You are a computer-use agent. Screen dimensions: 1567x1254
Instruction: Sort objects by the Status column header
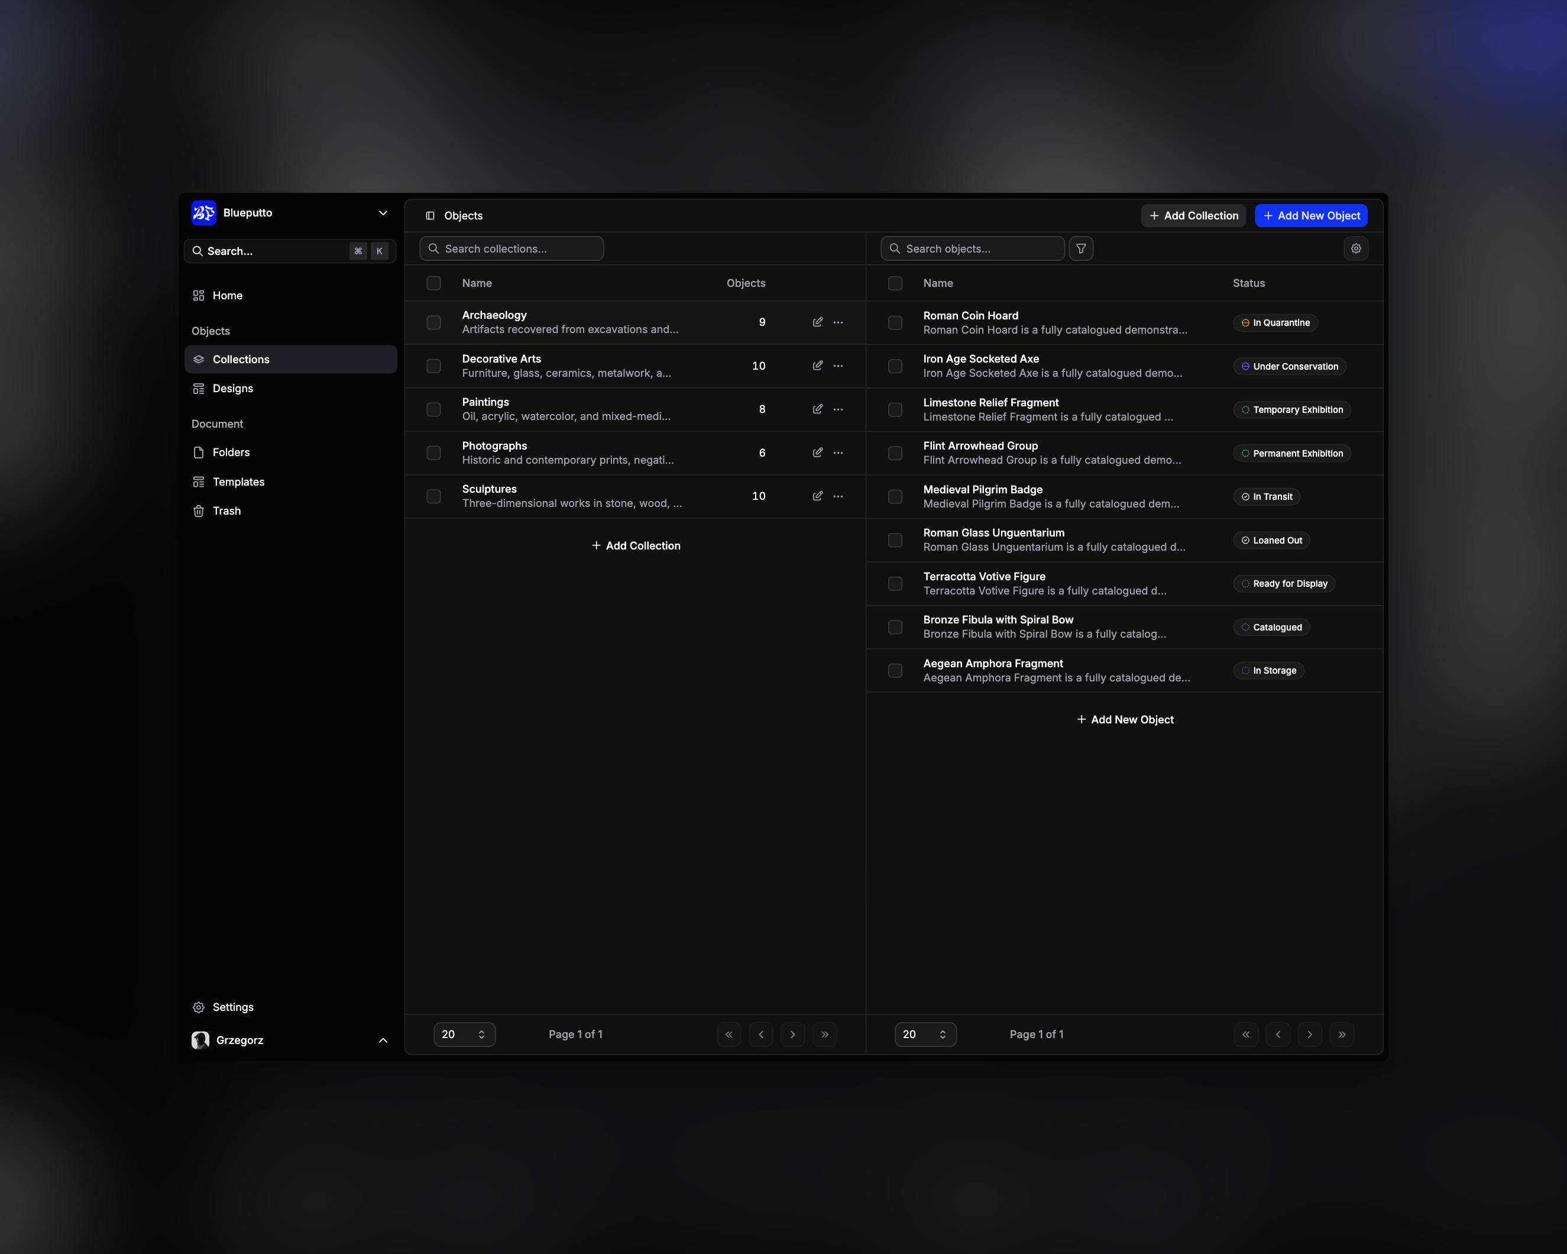pos(1249,283)
